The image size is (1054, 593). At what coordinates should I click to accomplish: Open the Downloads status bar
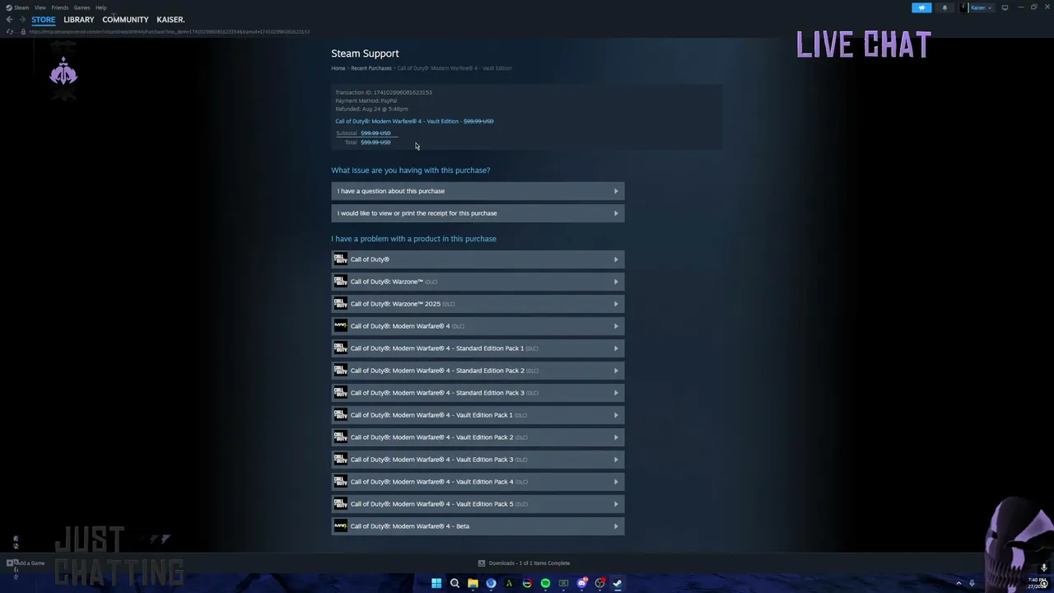[525, 563]
